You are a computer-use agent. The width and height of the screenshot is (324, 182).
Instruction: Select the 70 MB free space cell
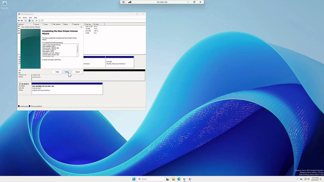88,29
